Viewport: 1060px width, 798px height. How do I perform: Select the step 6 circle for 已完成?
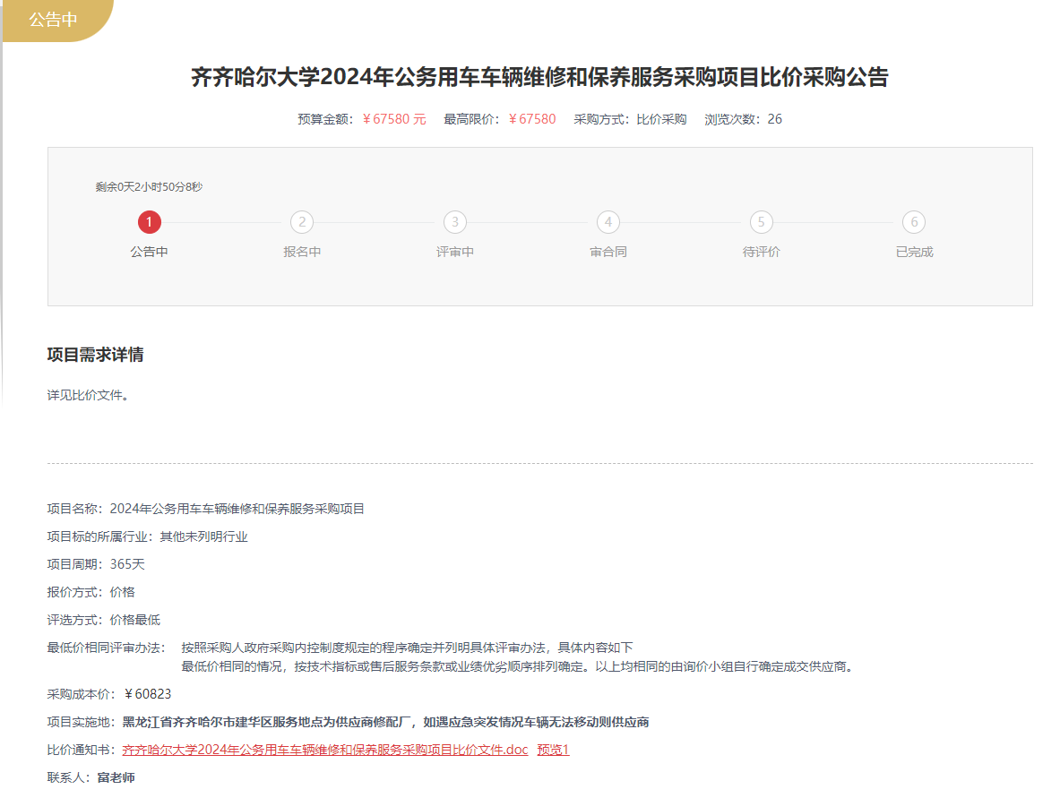914,222
